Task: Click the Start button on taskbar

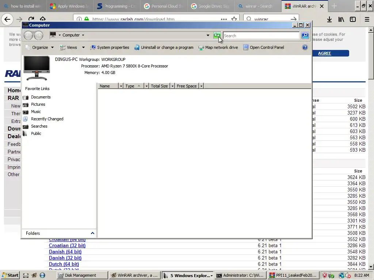Action: pos(10,275)
